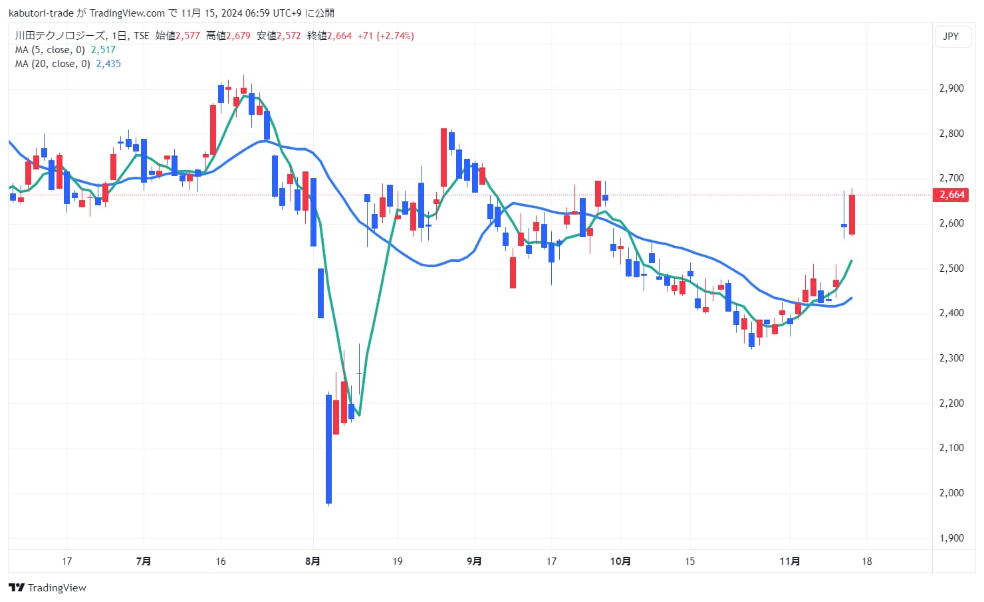This screenshot has height=602, width=984.
Task: Click the 9月 date axis label
Action: [x=474, y=561]
